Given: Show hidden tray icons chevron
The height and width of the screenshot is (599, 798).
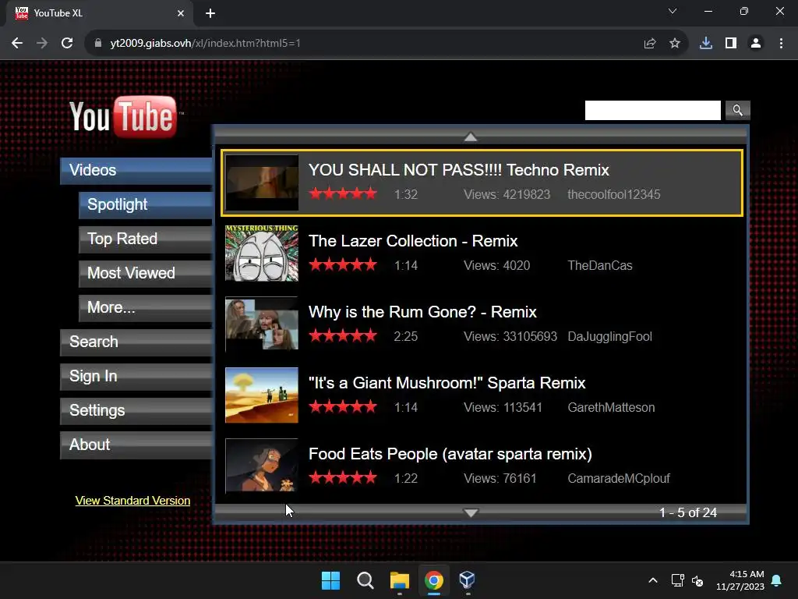Looking at the screenshot, I should 653,580.
